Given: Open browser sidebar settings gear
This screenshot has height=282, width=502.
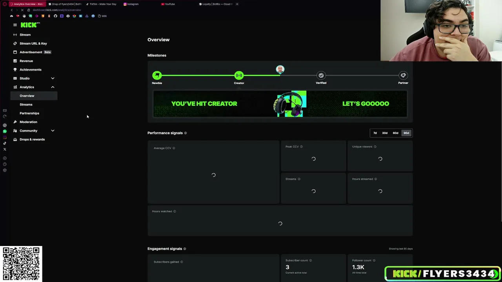Looking at the screenshot, I should 5,170.
